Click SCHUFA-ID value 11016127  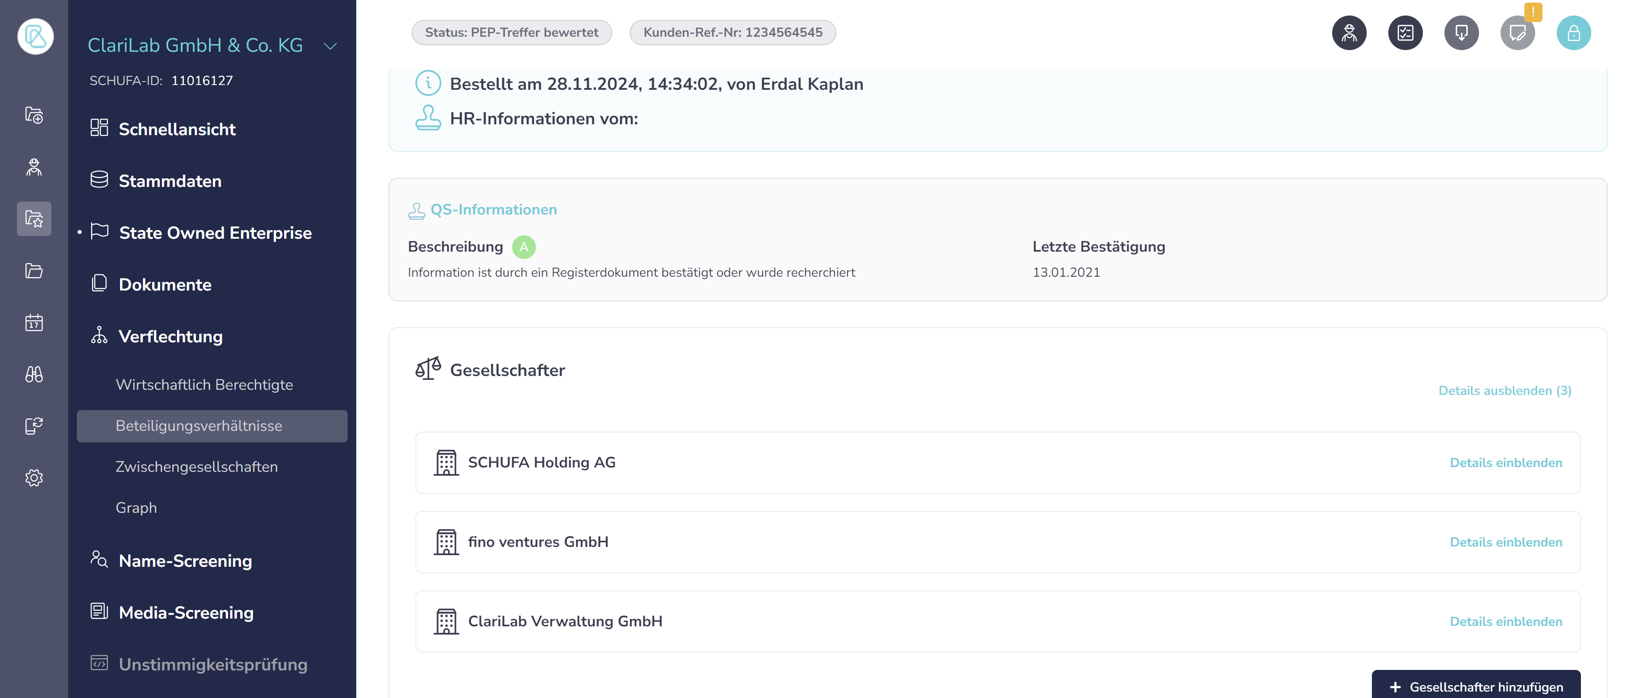(202, 81)
